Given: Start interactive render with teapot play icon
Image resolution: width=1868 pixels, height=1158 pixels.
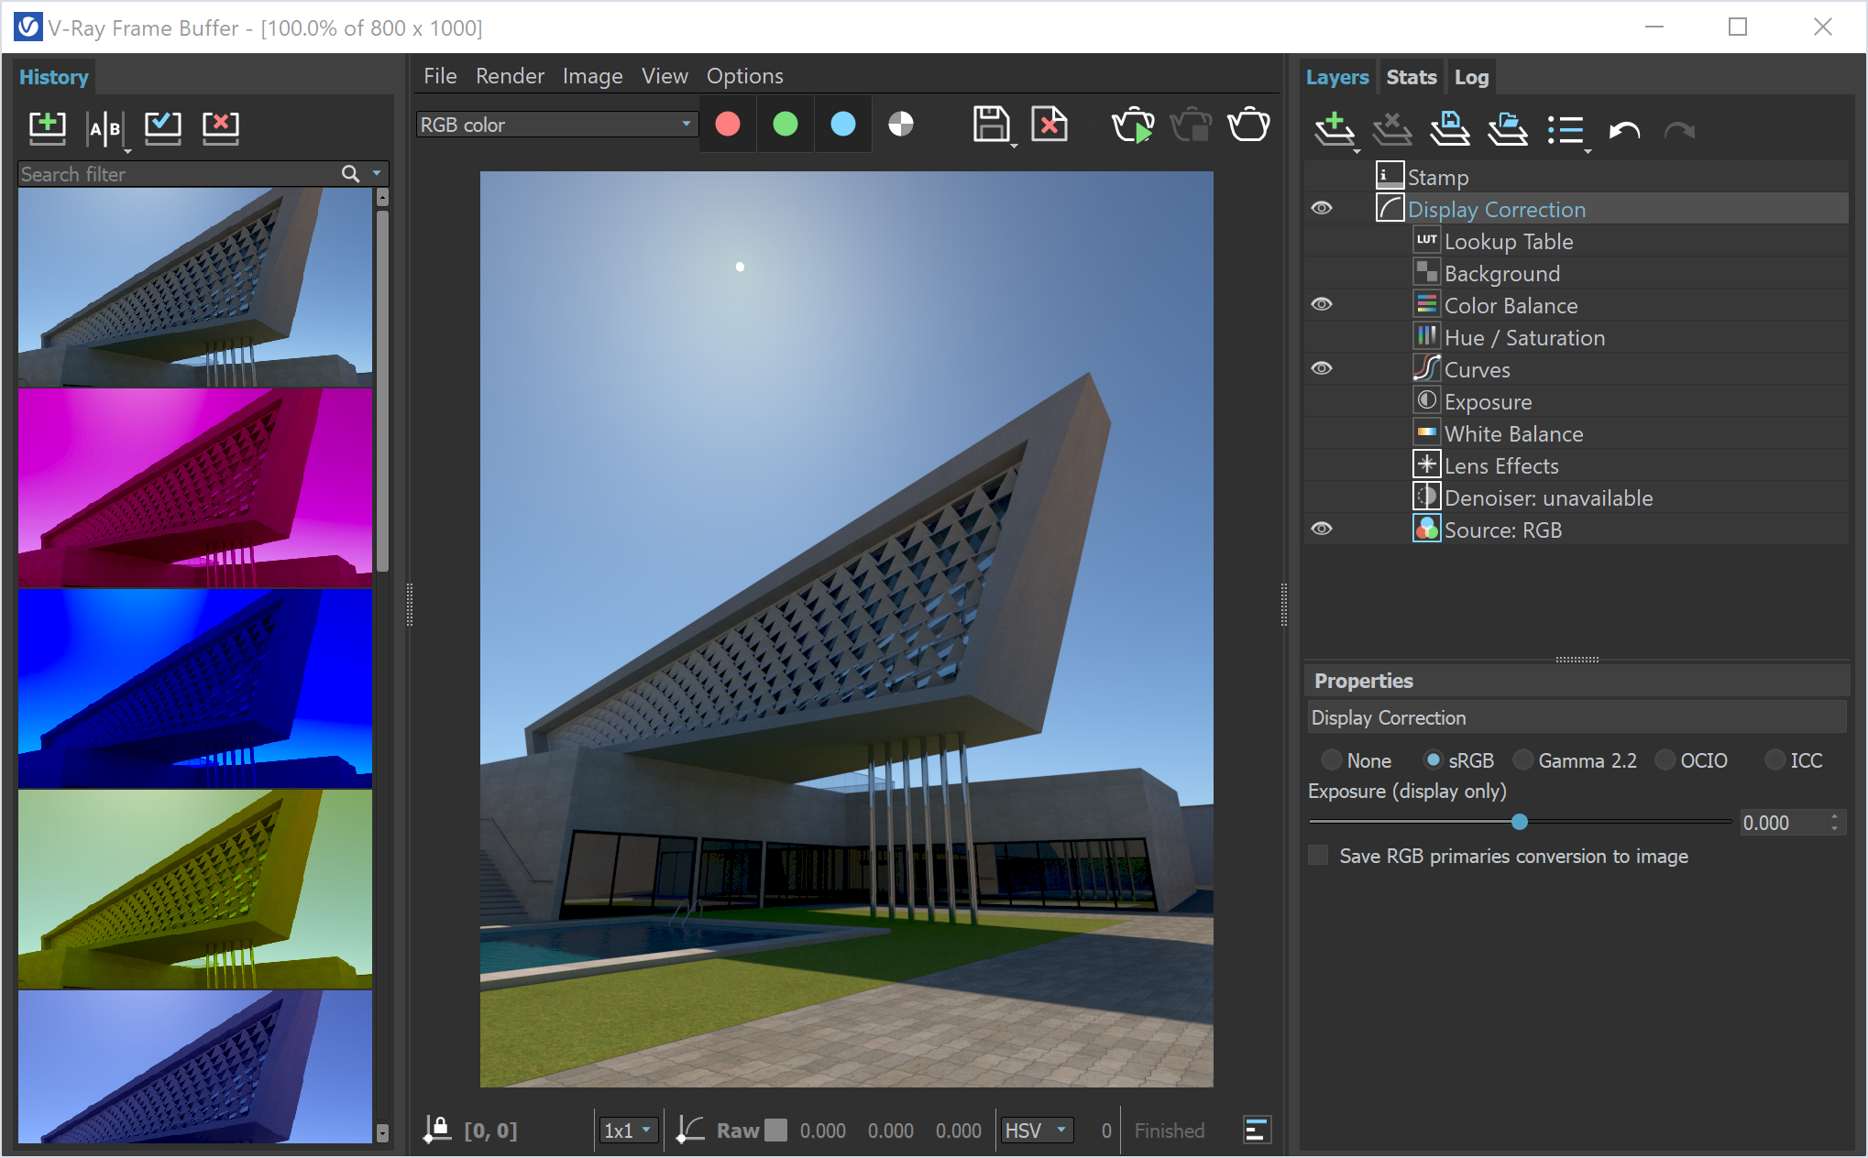Looking at the screenshot, I should pos(1133,125).
